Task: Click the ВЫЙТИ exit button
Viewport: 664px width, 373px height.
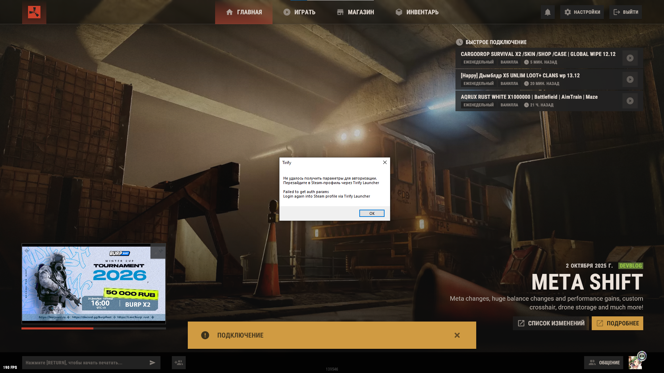Action: point(626,12)
